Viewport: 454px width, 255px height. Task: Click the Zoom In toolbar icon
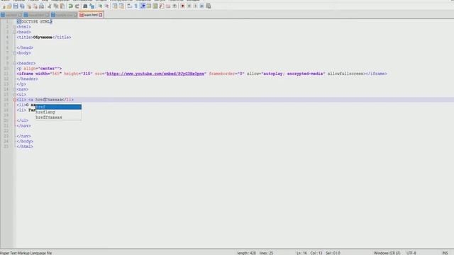100,6
